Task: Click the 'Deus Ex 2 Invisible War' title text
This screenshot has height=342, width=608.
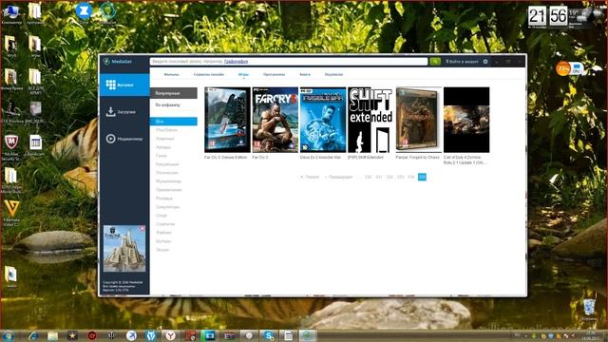Action: (320, 158)
